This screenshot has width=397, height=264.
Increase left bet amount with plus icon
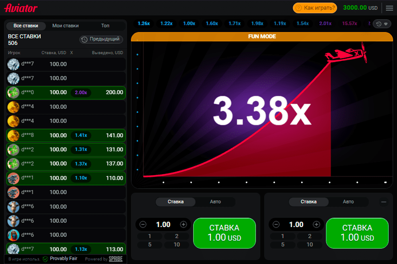point(183,225)
